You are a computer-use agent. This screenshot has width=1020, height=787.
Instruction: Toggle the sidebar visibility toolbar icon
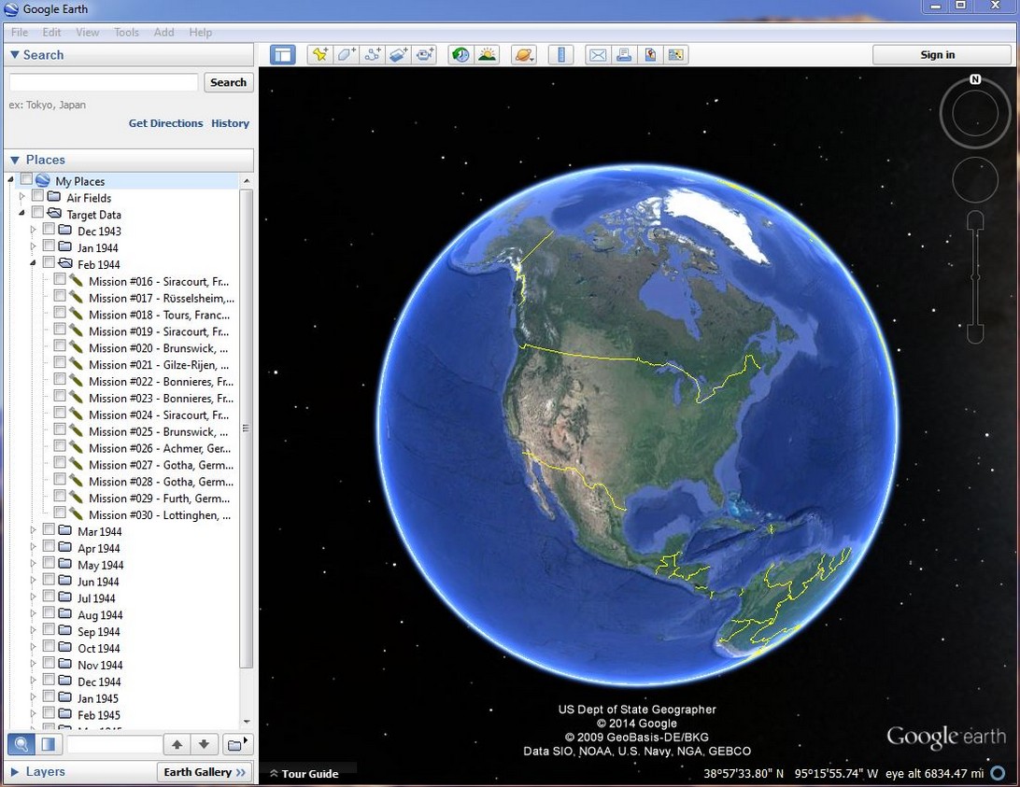click(x=283, y=55)
